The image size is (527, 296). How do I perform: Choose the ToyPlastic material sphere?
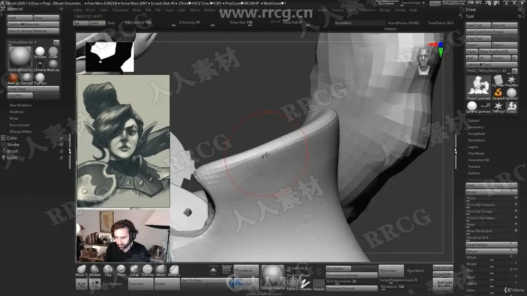tap(40, 79)
